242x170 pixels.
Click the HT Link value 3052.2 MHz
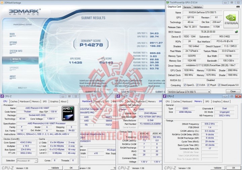[x=26, y=153]
